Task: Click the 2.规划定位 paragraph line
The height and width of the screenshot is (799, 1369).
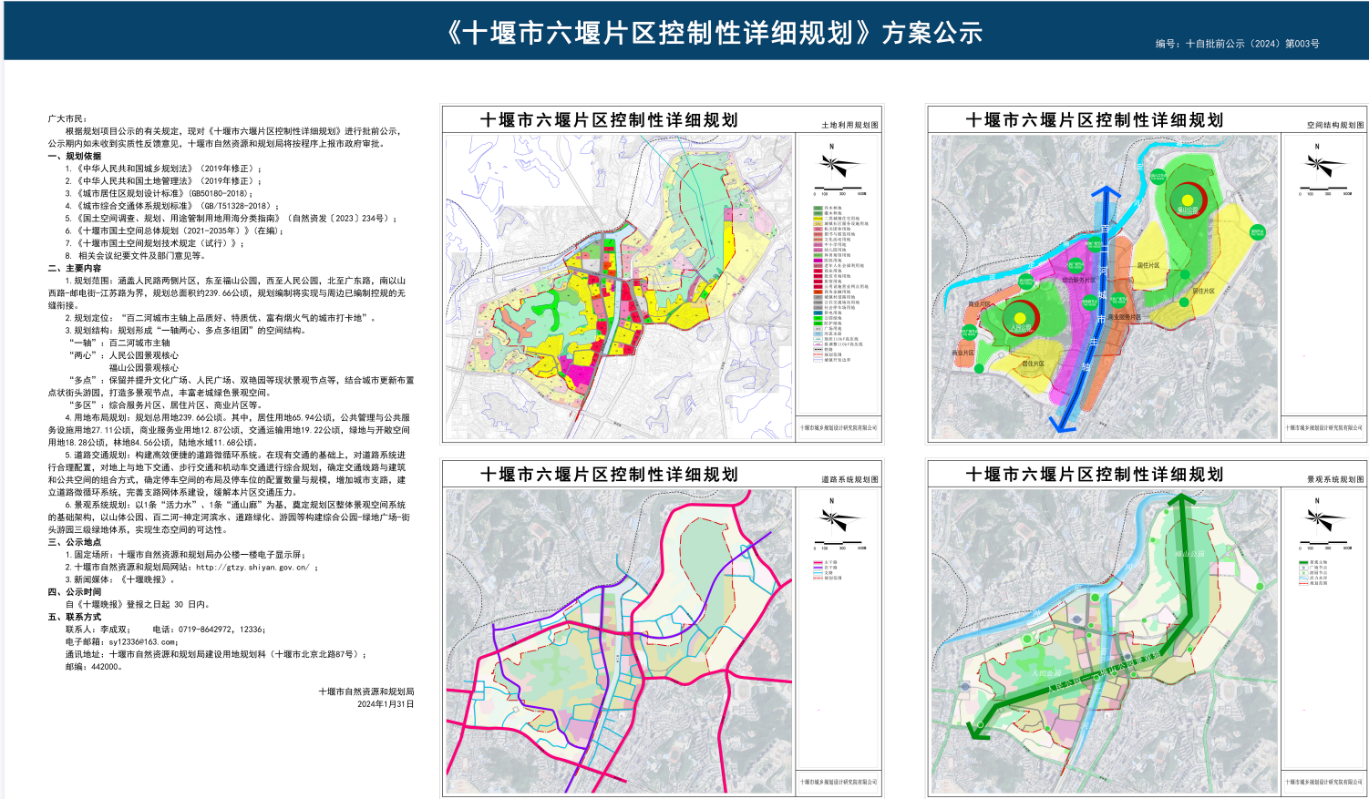Action: click(221, 318)
